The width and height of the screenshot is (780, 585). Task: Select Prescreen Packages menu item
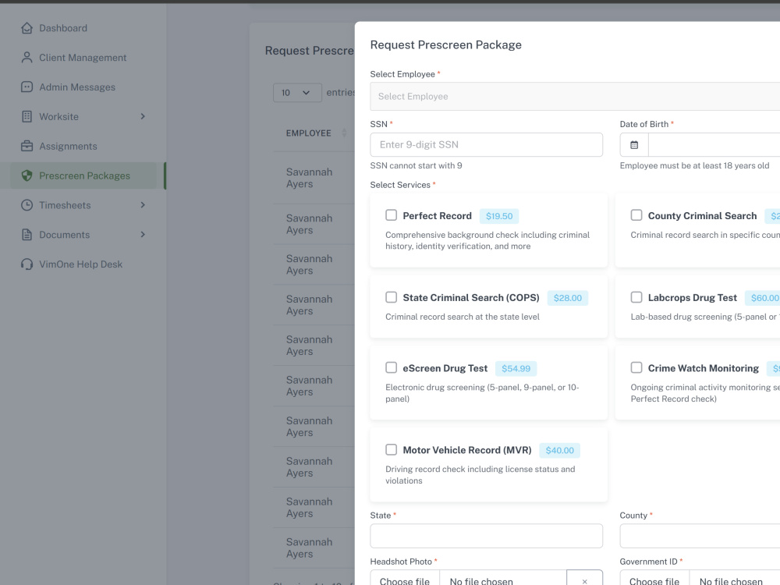[84, 175]
